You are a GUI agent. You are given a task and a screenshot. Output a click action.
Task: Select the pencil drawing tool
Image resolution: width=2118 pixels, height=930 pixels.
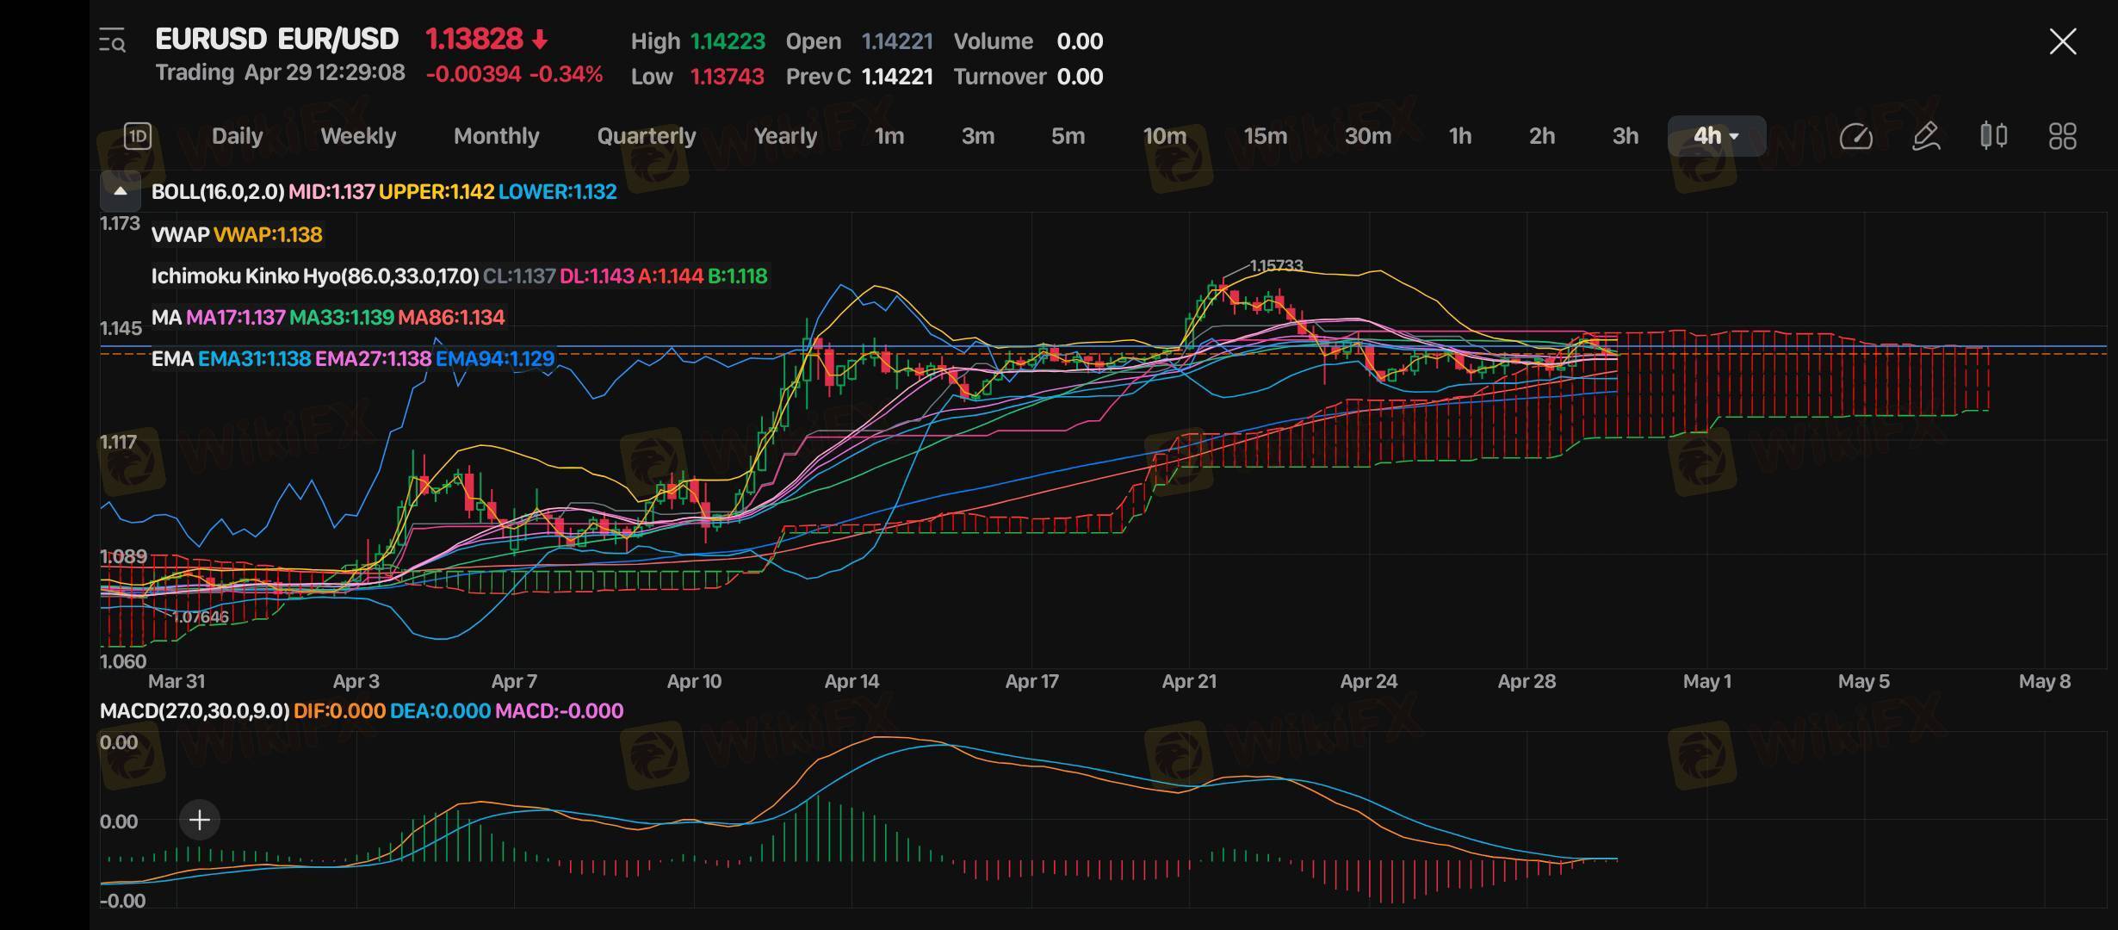[1925, 136]
